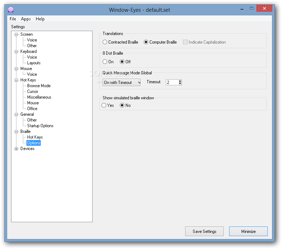Select Mouse under Hot Keys
282x249 pixels.
click(x=33, y=103)
